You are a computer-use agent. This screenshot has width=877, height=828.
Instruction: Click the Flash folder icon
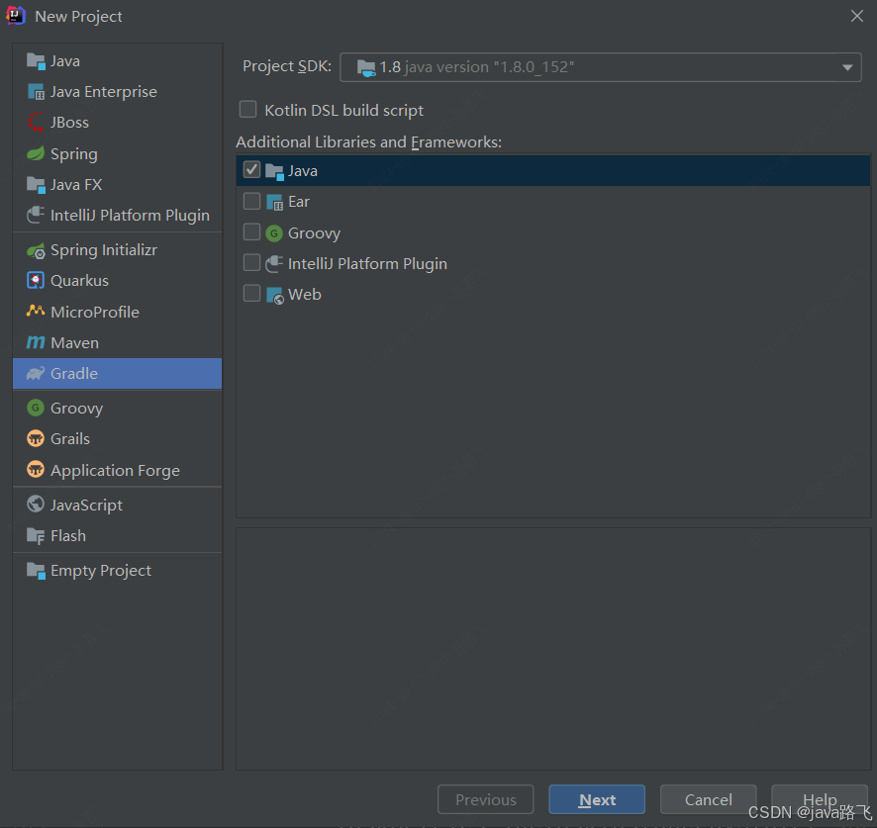pos(36,535)
